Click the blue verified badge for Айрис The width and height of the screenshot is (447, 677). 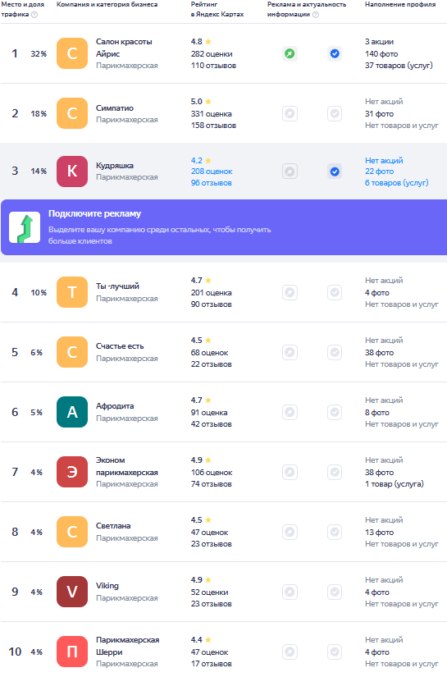(335, 54)
